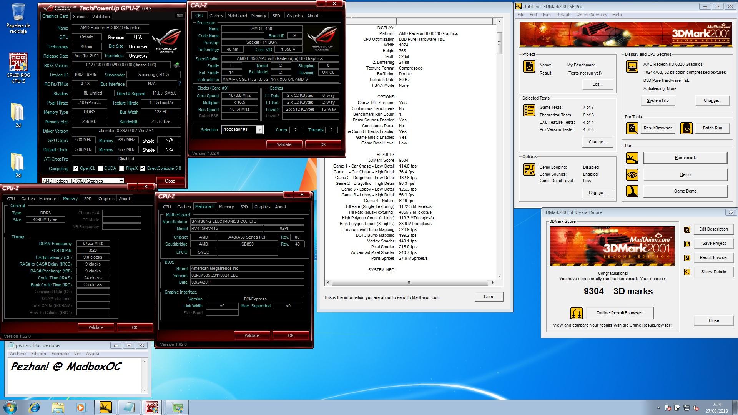Click in the Notepad text area
The width and height of the screenshot is (738, 415).
point(75,375)
